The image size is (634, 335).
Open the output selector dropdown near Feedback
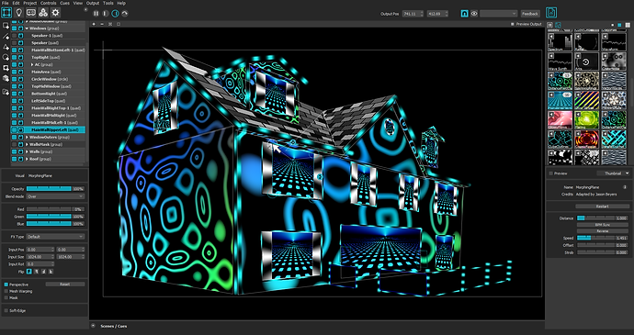click(x=499, y=14)
